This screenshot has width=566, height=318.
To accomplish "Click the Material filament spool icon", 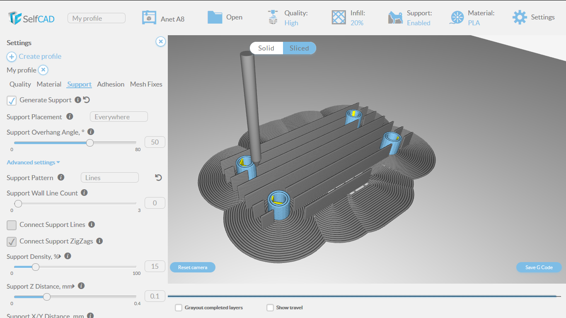I will pyautogui.click(x=457, y=17).
